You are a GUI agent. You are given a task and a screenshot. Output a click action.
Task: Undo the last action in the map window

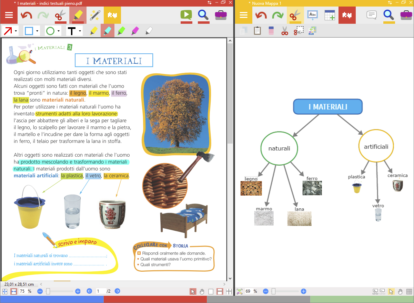coord(261,15)
